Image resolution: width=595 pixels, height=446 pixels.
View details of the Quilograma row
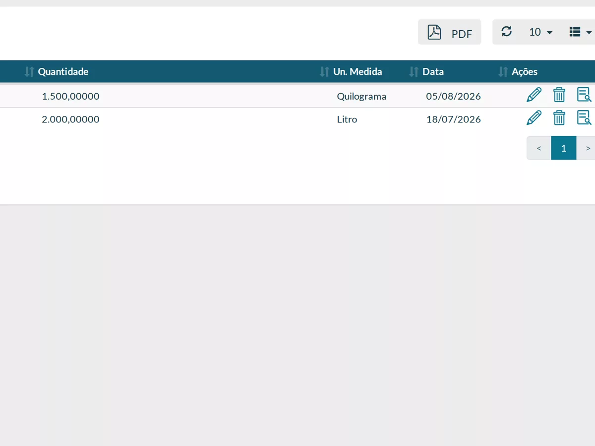pyautogui.click(x=584, y=95)
